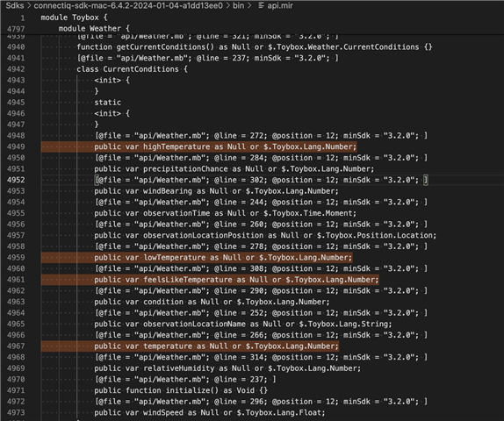Jump to sticky module Weather header
The width and height of the screenshot is (504, 421).
[94, 29]
